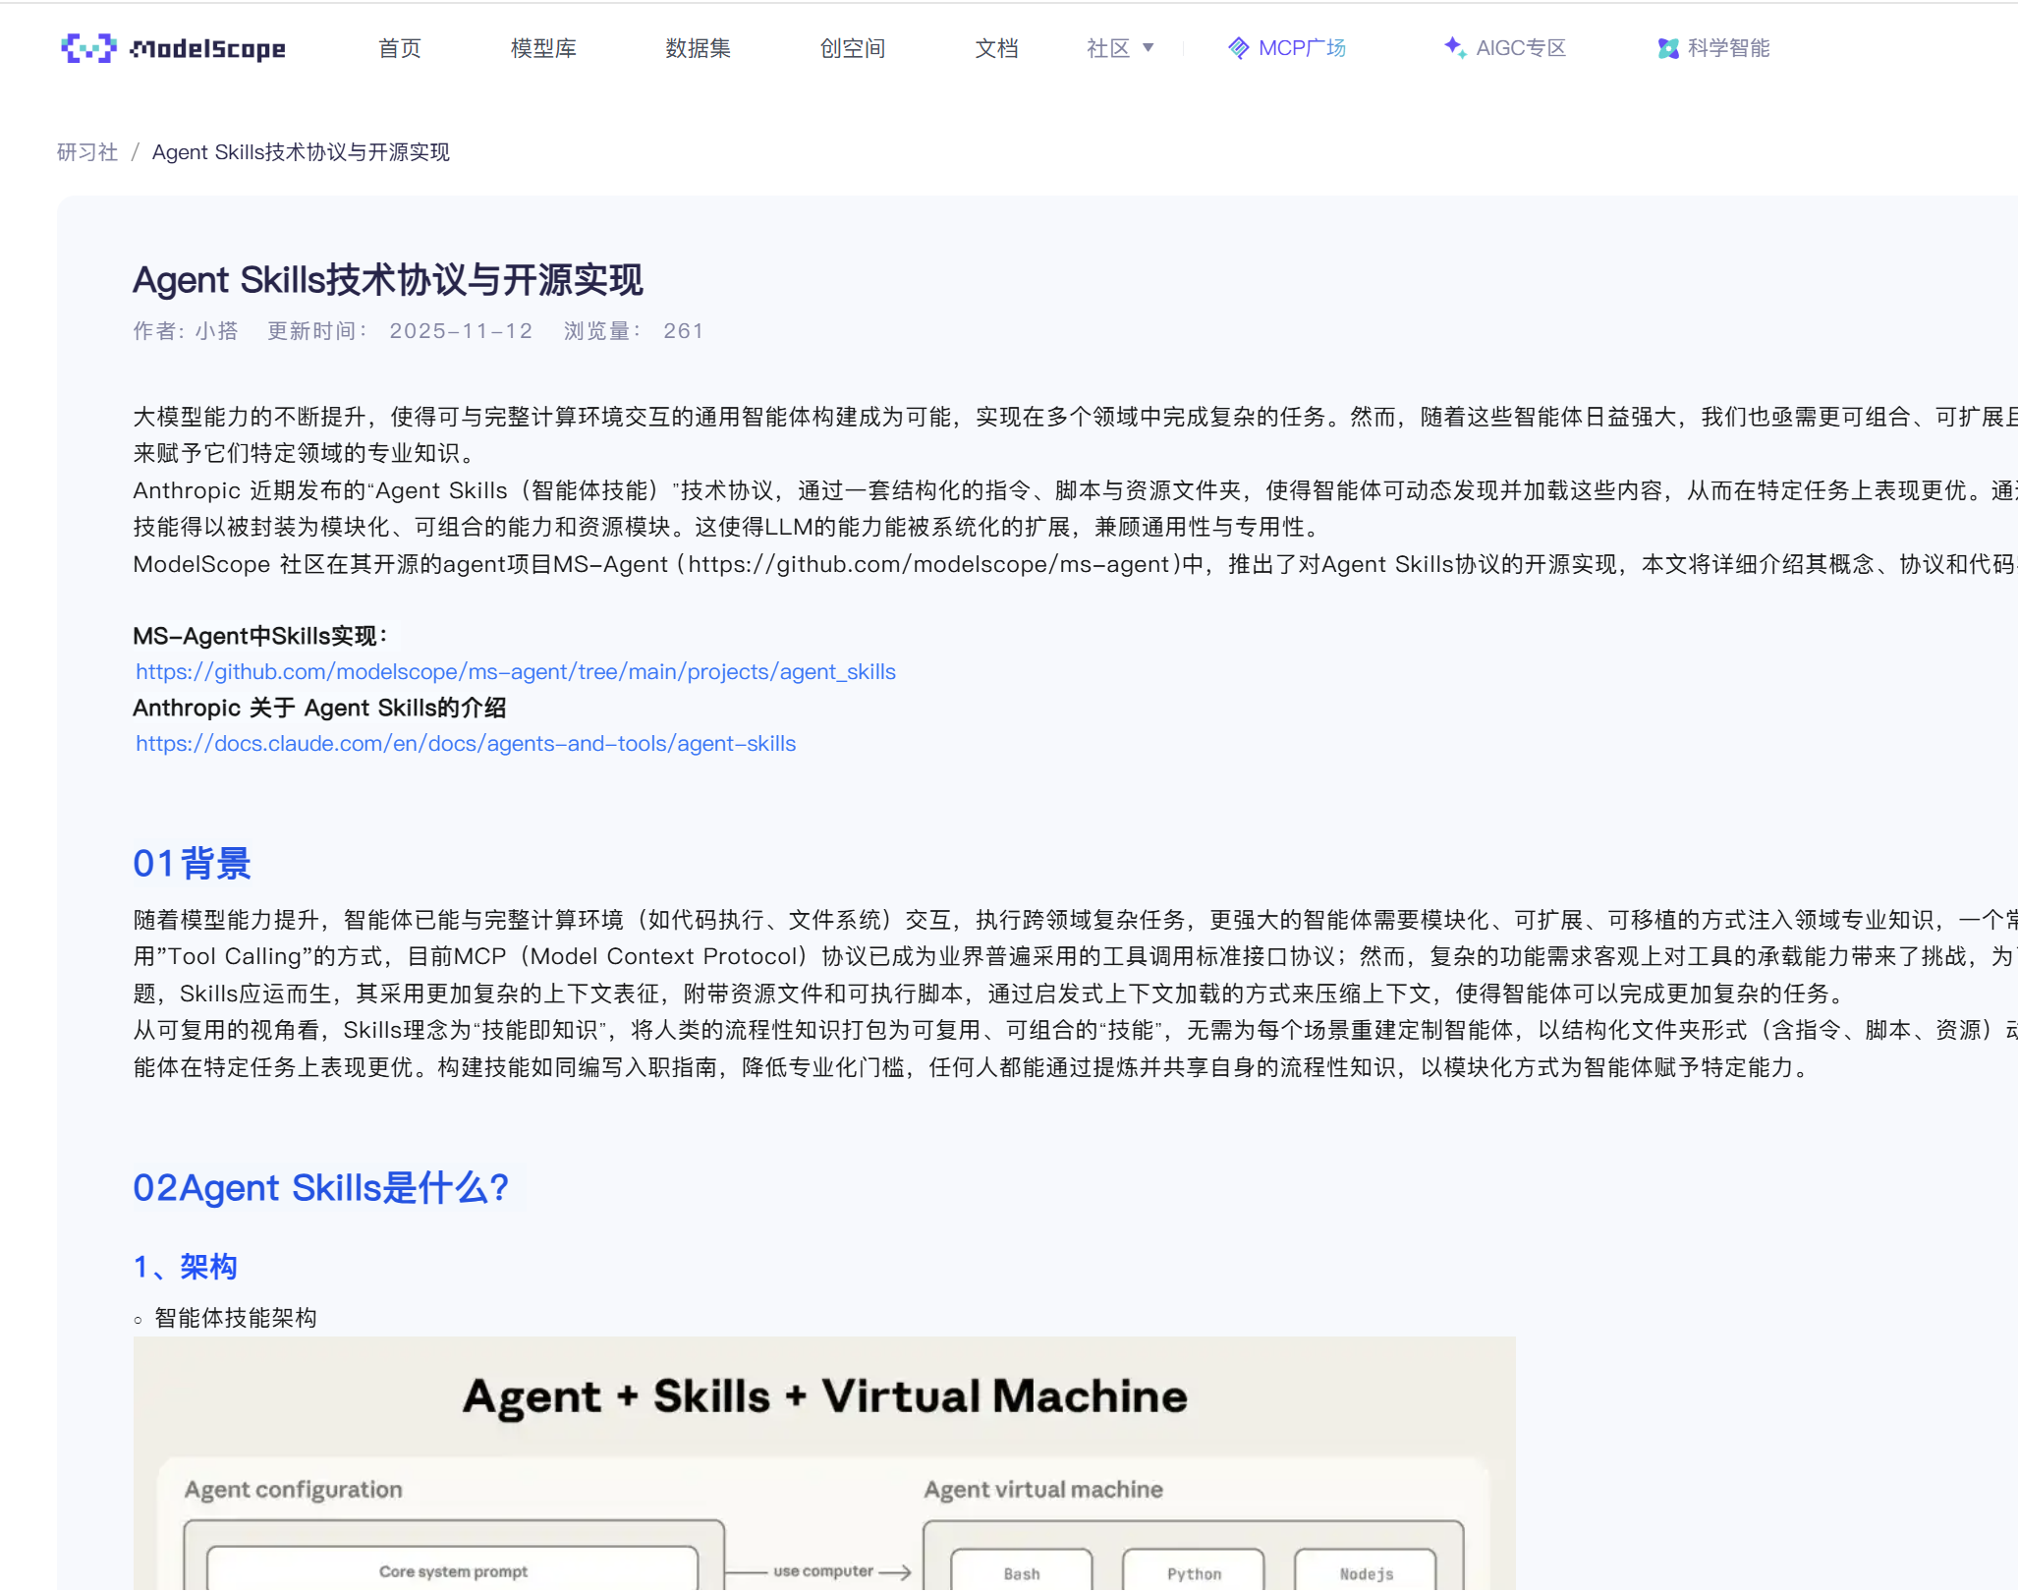
Task: Select 首页 in the navigation bar
Action: 399,48
